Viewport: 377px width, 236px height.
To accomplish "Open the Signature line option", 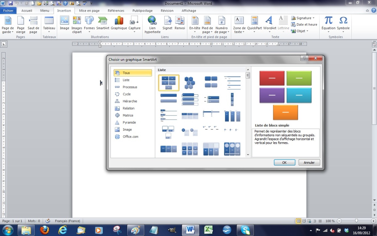I will [x=303, y=18].
